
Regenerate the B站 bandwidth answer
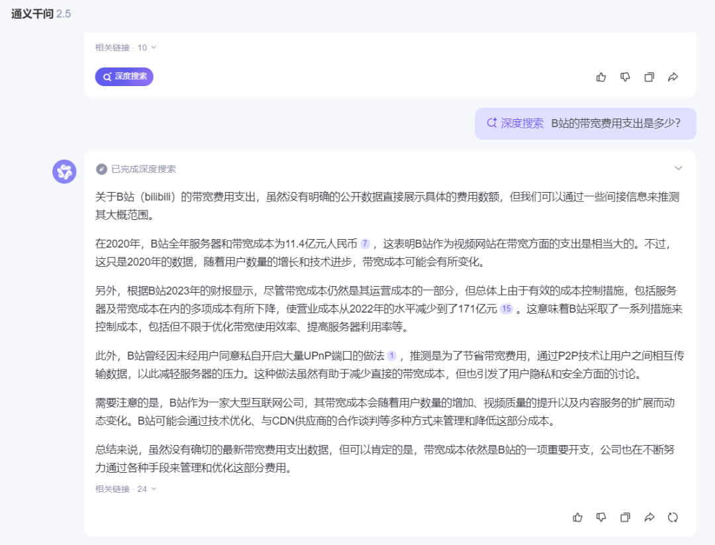(673, 517)
